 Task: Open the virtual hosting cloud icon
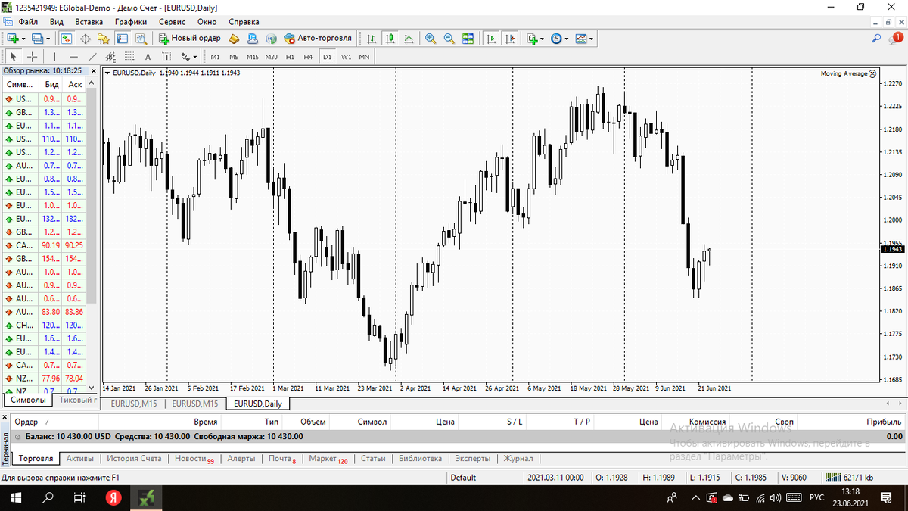(x=252, y=38)
